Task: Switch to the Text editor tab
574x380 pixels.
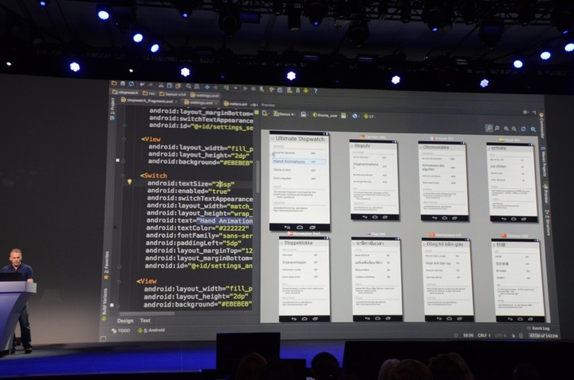Action: point(145,320)
